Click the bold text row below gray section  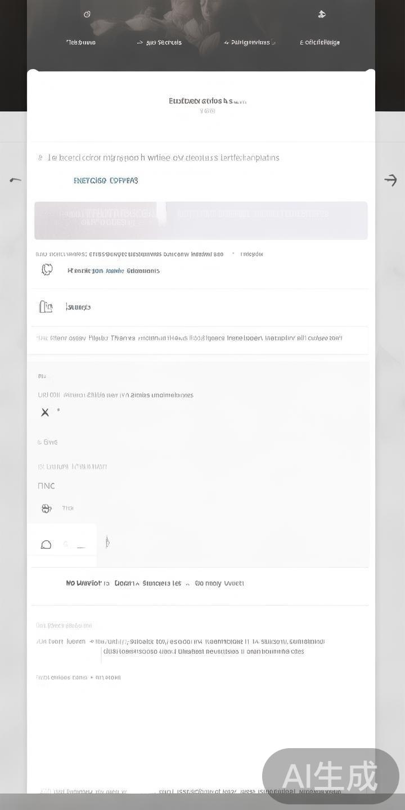coord(155,583)
